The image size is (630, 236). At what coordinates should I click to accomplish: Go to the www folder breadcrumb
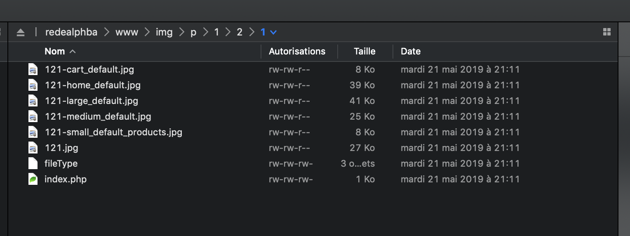pyautogui.click(x=127, y=32)
